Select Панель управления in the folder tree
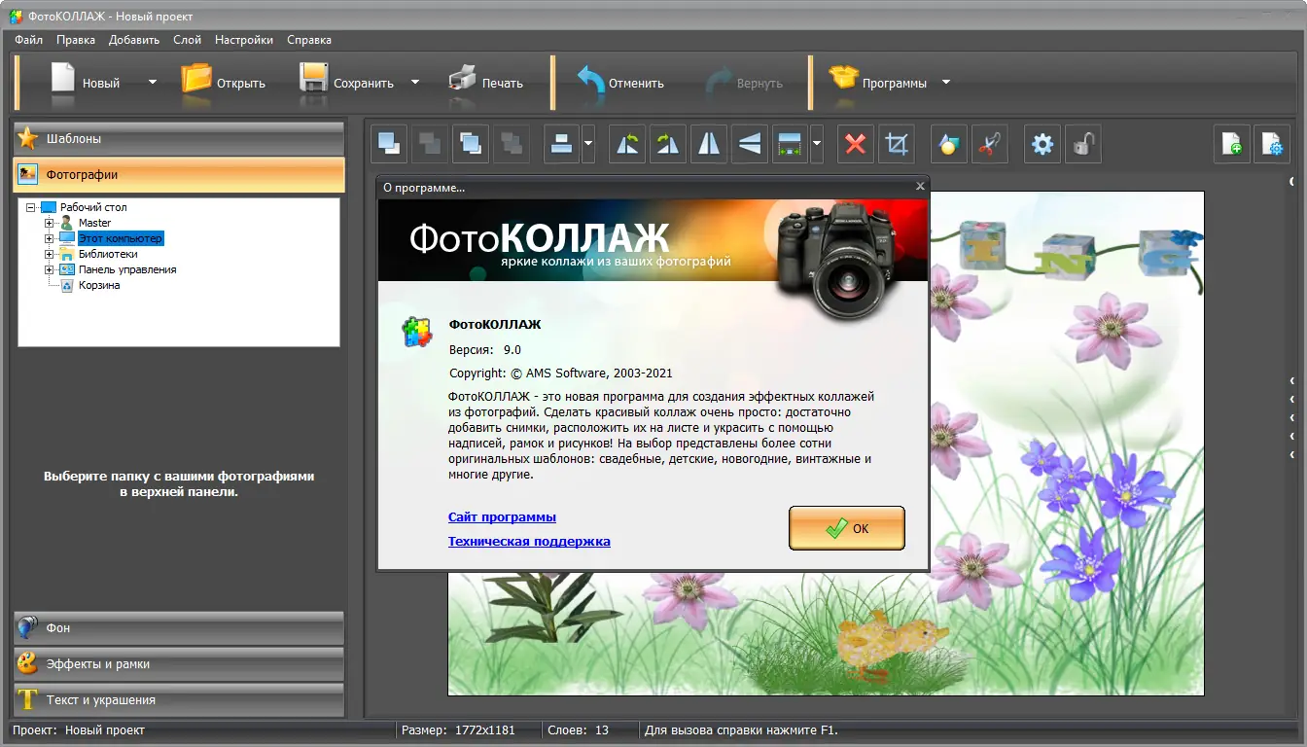1307x747 pixels. 127,269
